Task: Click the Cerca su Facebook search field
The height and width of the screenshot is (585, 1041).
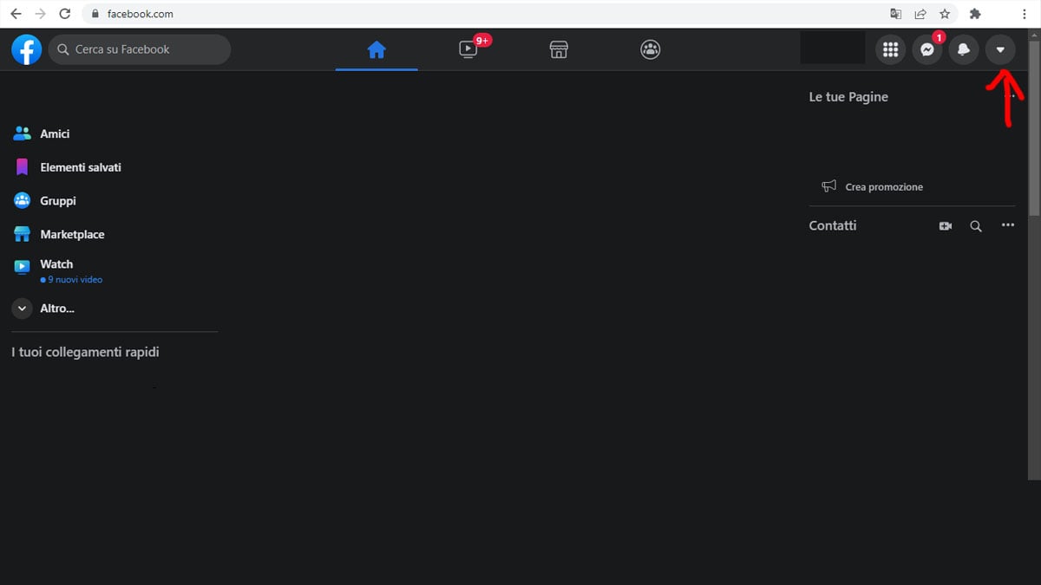Action: (x=140, y=49)
